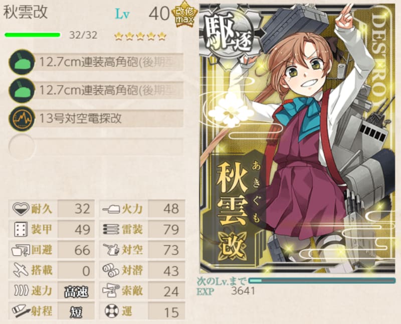Open the empty fourth equipment slot

96,146
